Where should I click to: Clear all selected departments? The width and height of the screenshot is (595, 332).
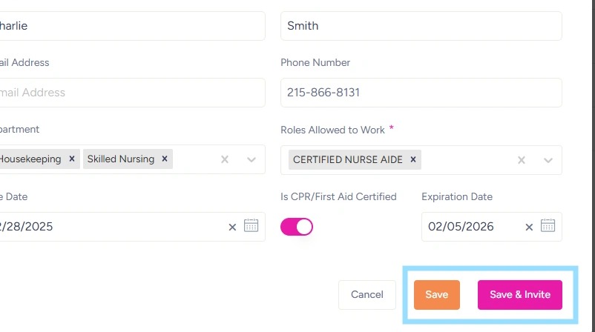tap(225, 159)
